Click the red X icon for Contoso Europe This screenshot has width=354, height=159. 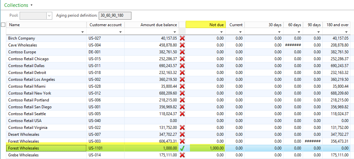point(182,52)
